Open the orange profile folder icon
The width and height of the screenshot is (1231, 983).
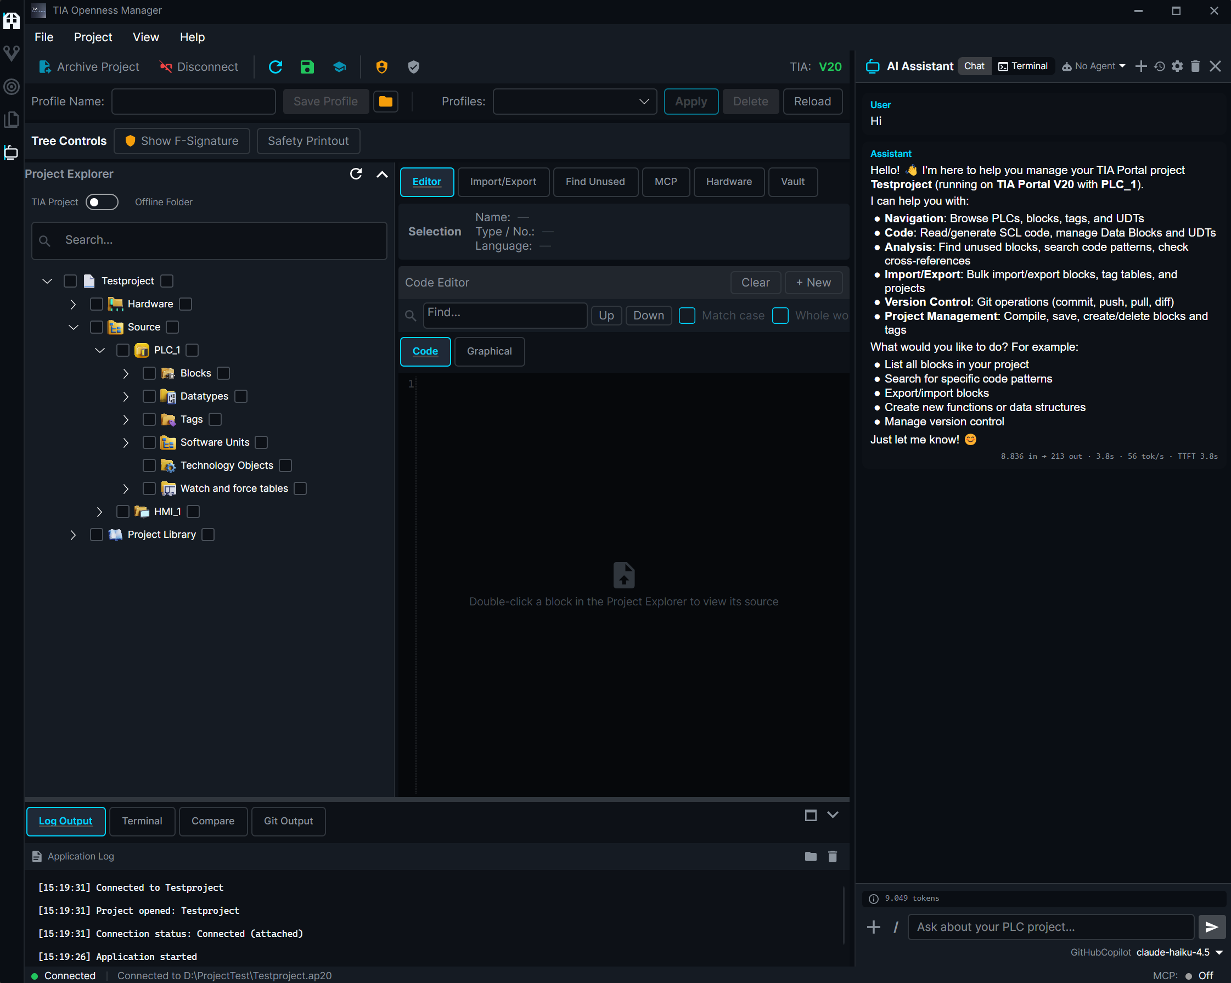point(385,101)
